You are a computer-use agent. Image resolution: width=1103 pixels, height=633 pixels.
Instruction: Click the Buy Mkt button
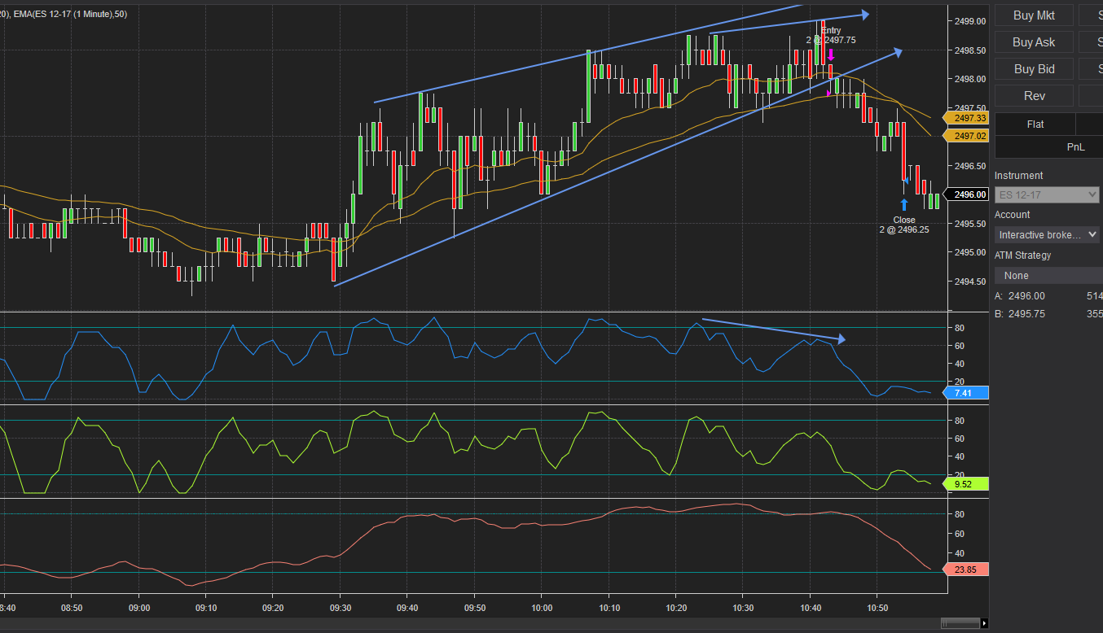click(x=1033, y=15)
